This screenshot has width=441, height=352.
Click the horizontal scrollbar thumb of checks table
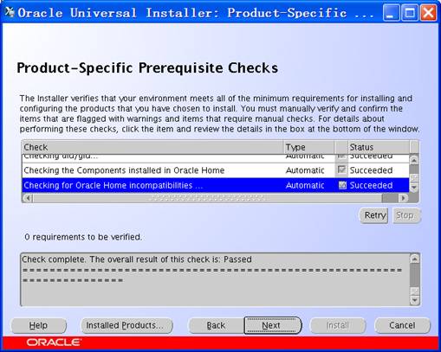pos(207,198)
